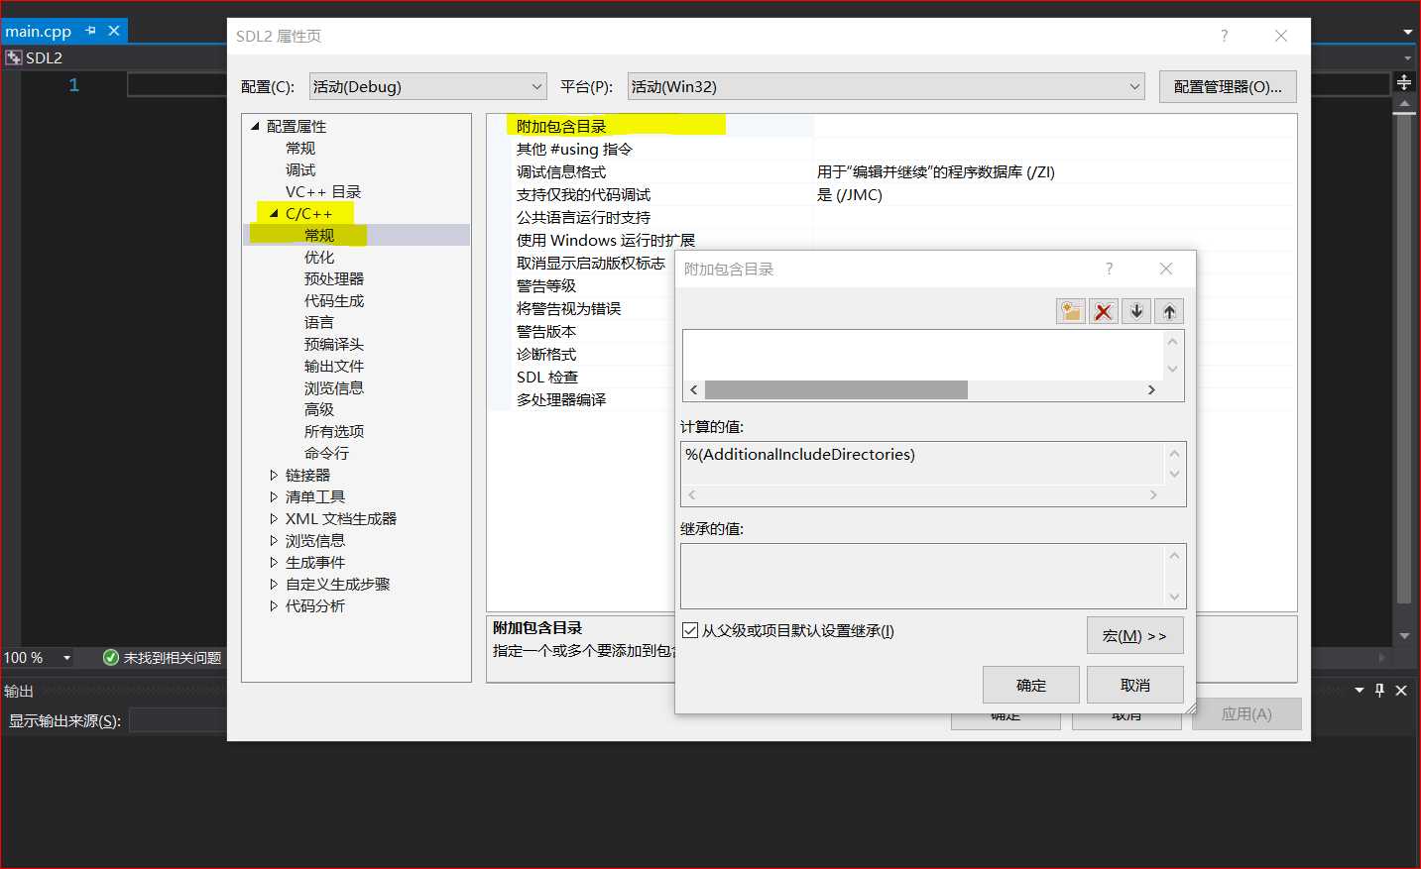Screen dimensions: 1421x869
Task: Select 代码生成 under C/C++
Action: pyautogui.click(x=334, y=300)
